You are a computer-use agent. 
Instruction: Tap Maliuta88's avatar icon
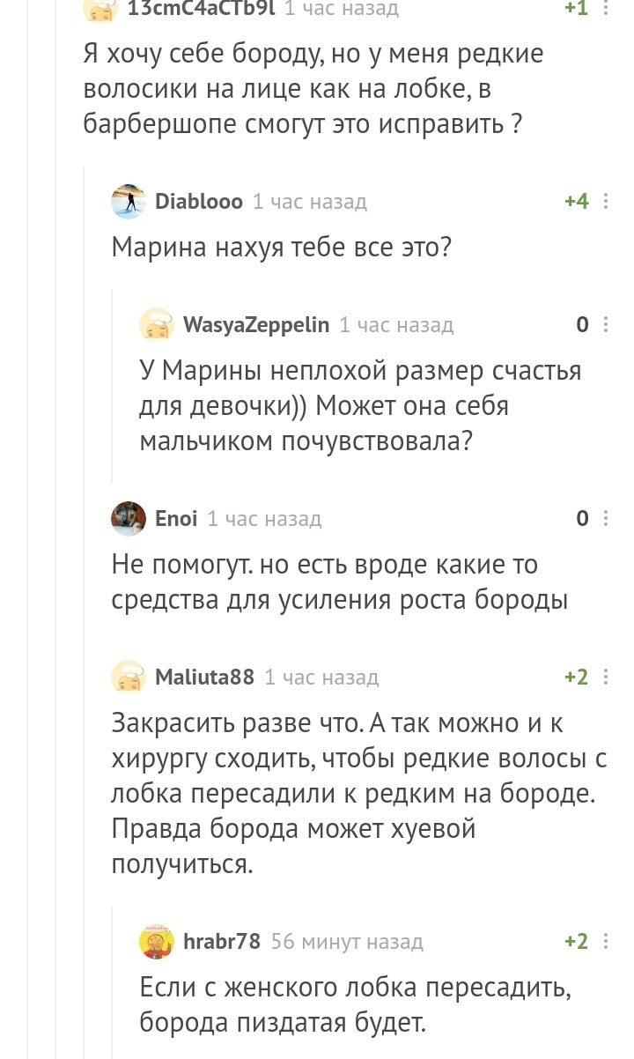(129, 678)
